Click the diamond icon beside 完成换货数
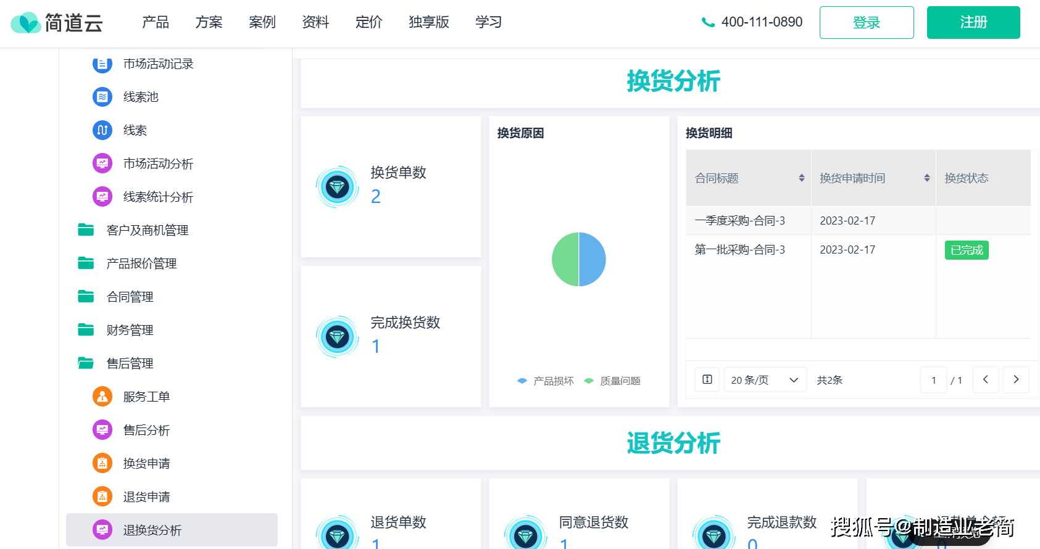1040x549 pixels. click(338, 337)
